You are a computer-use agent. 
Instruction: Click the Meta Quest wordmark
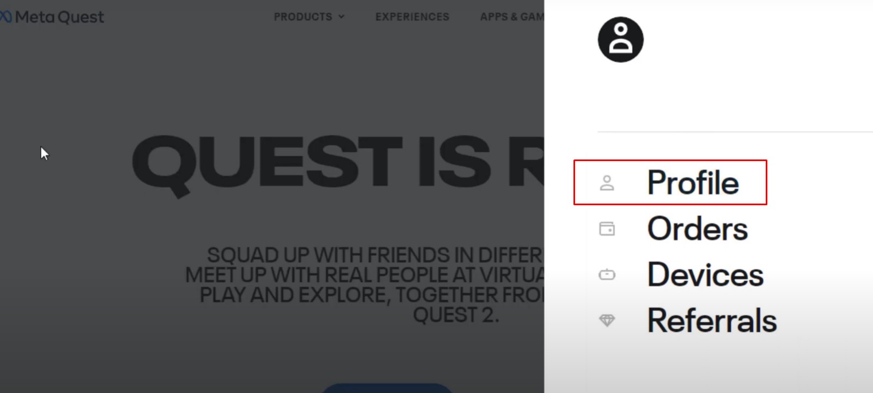(59, 17)
